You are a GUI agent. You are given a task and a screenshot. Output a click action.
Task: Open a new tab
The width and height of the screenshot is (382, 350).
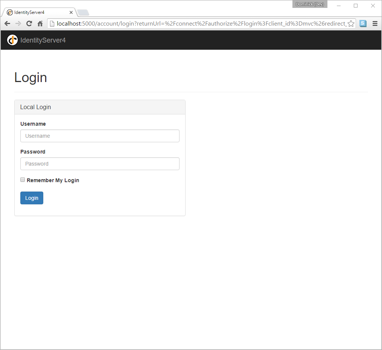(83, 12)
